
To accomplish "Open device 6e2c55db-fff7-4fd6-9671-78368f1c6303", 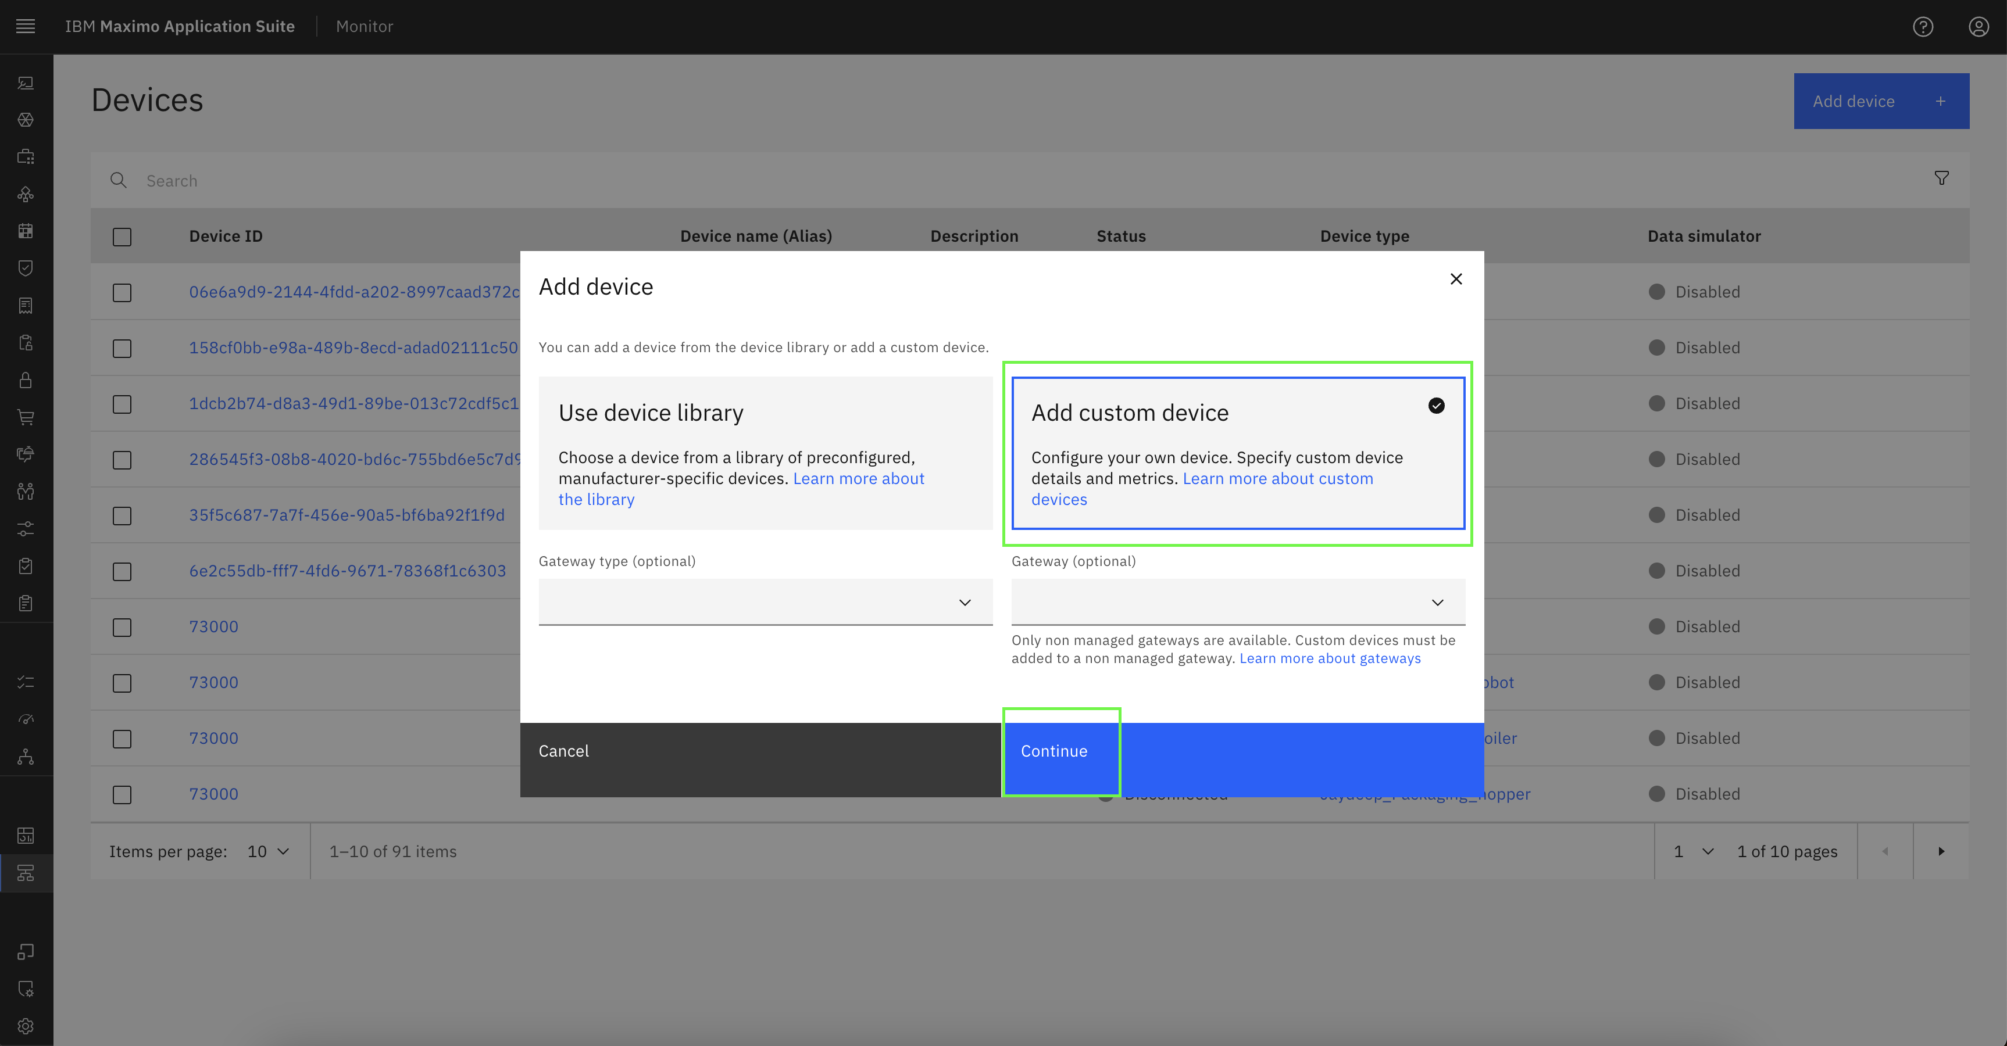I will click(348, 571).
